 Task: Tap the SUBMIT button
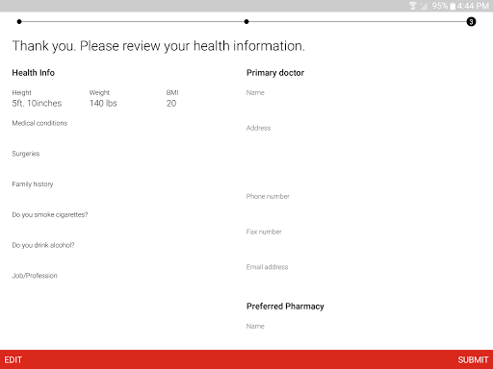[473, 359]
